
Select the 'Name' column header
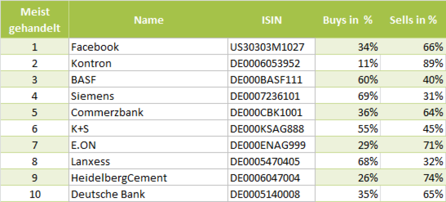(x=149, y=20)
